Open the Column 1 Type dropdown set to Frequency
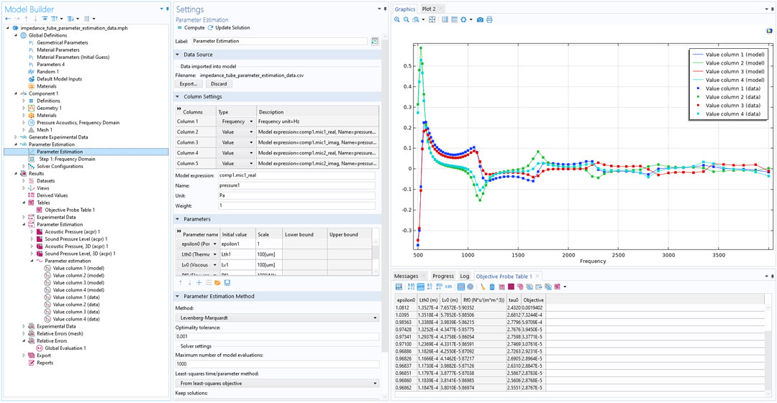Image resolution: width=777 pixels, height=403 pixels. pos(236,122)
